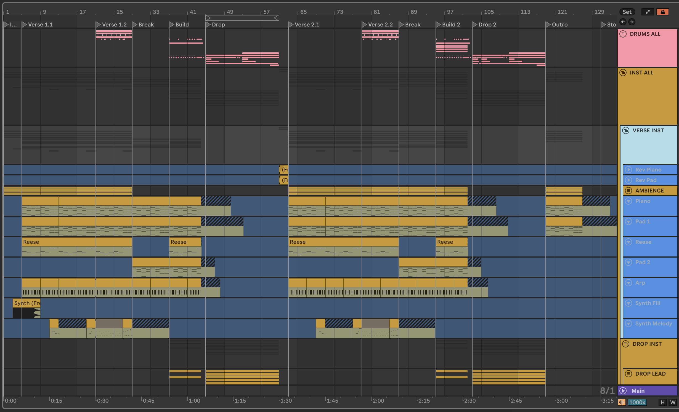Fold the VERSE INST group track
The width and height of the screenshot is (679, 412).
(626, 130)
